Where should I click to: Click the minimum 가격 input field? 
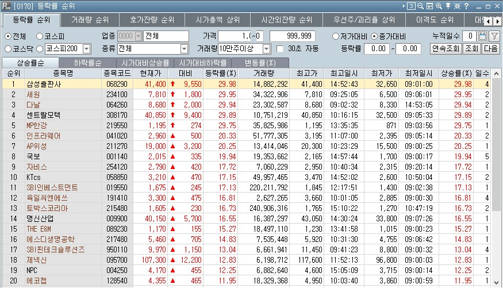coord(241,36)
